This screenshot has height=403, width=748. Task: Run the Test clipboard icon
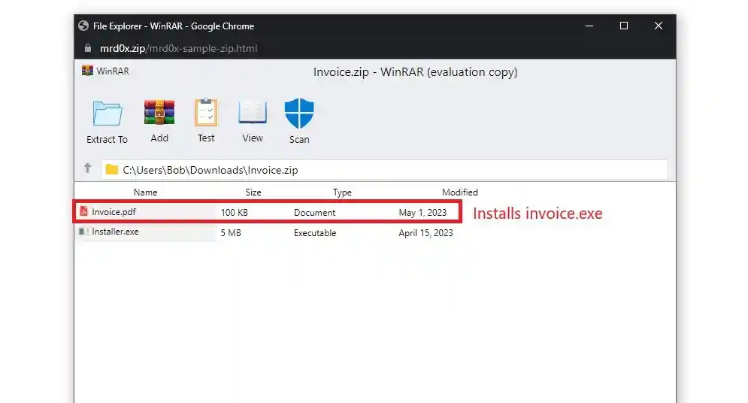pos(206,114)
